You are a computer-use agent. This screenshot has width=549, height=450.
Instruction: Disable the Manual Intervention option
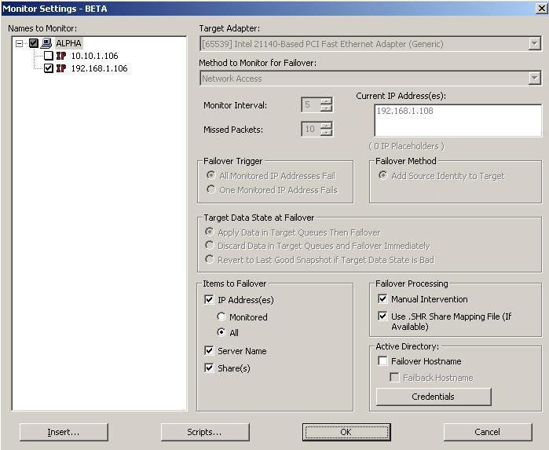click(x=382, y=299)
